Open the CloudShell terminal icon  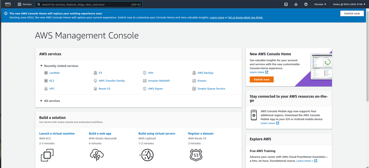pos(286,4)
